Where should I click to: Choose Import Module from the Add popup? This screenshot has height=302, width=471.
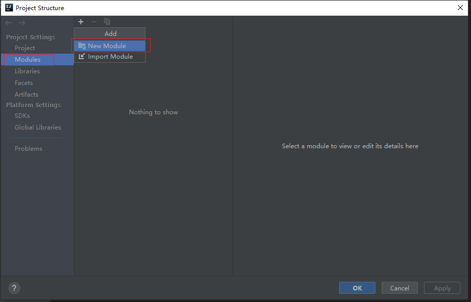(x=110, y=57)
